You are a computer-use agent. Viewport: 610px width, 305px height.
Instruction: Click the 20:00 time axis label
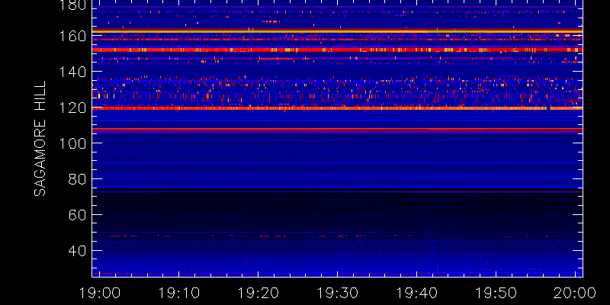pos(575,293)
